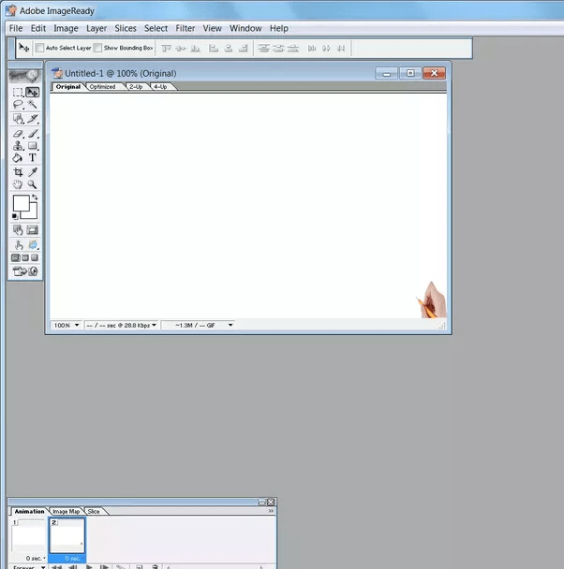
Task: Click the Rollover Preview button
Action: 18,245
